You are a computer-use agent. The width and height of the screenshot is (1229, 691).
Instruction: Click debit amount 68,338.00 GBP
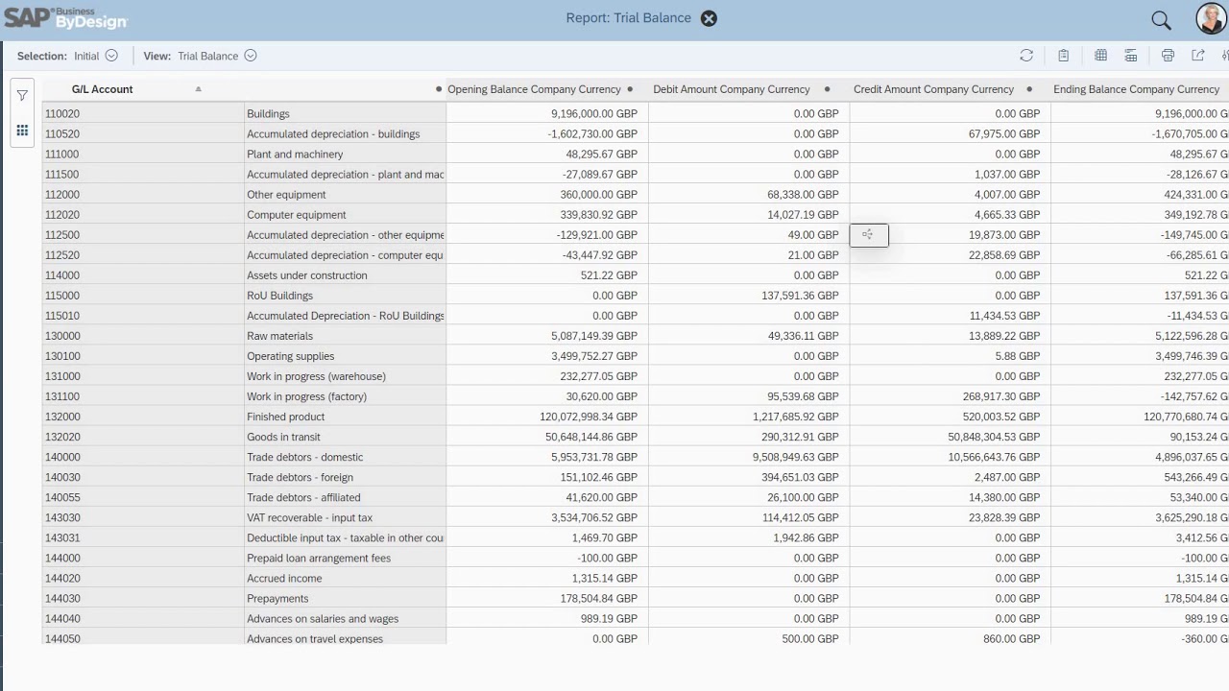(x=803, y=194)
